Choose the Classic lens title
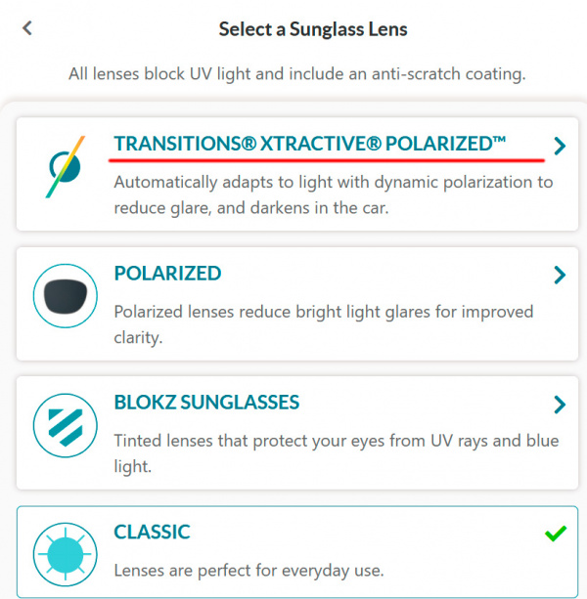587x599 pixels. click(152, 533)
